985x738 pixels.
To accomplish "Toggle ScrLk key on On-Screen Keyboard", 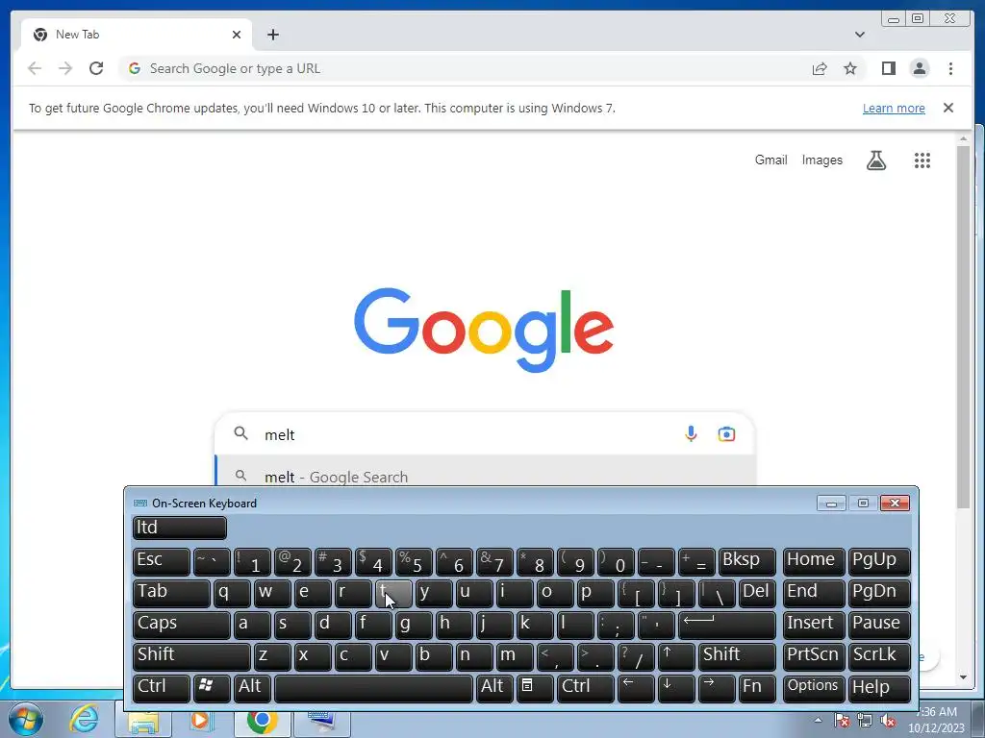I will 879,657.
